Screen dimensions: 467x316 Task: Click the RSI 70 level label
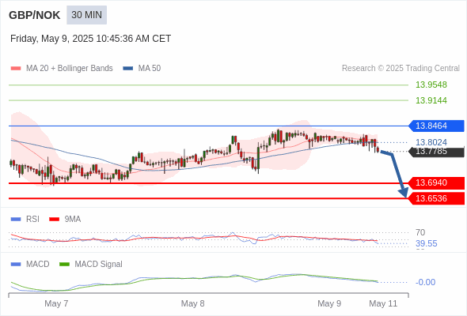(x=420, y=232)
